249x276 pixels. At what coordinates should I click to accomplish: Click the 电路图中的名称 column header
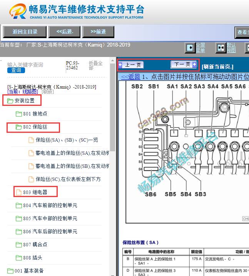(161, 252)
